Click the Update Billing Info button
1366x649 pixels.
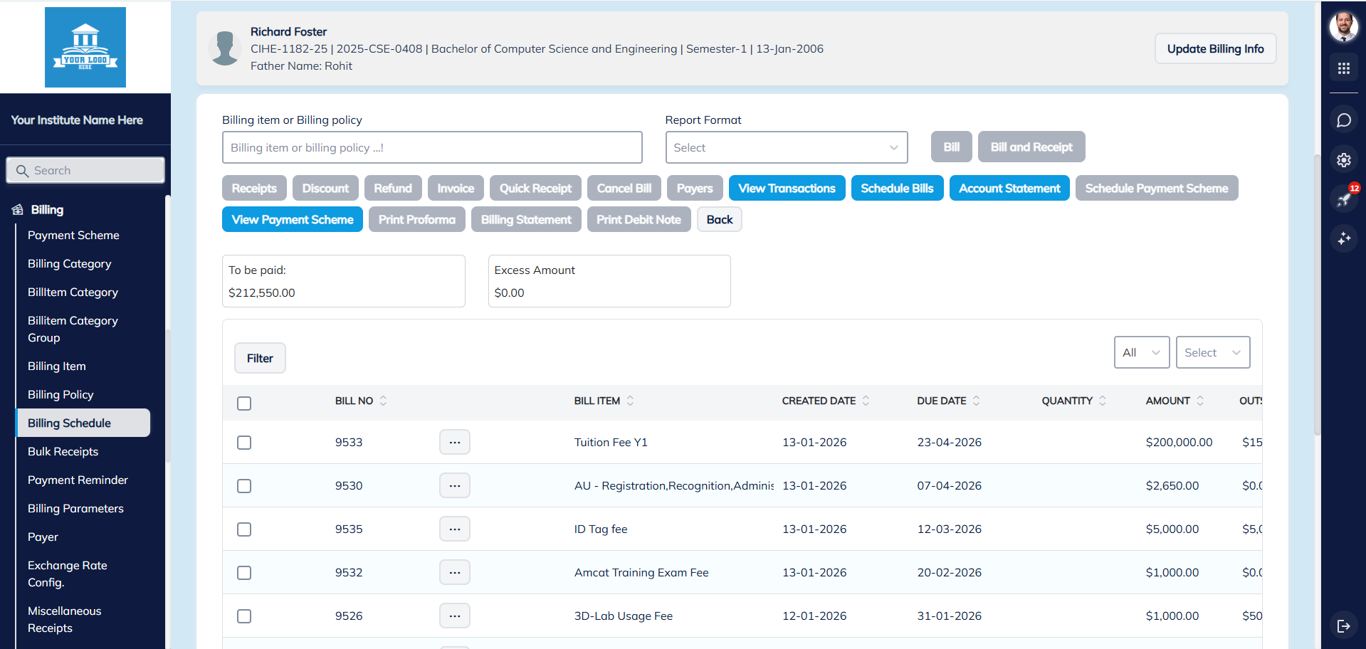pyautogui.click(x=1215, y=48)
